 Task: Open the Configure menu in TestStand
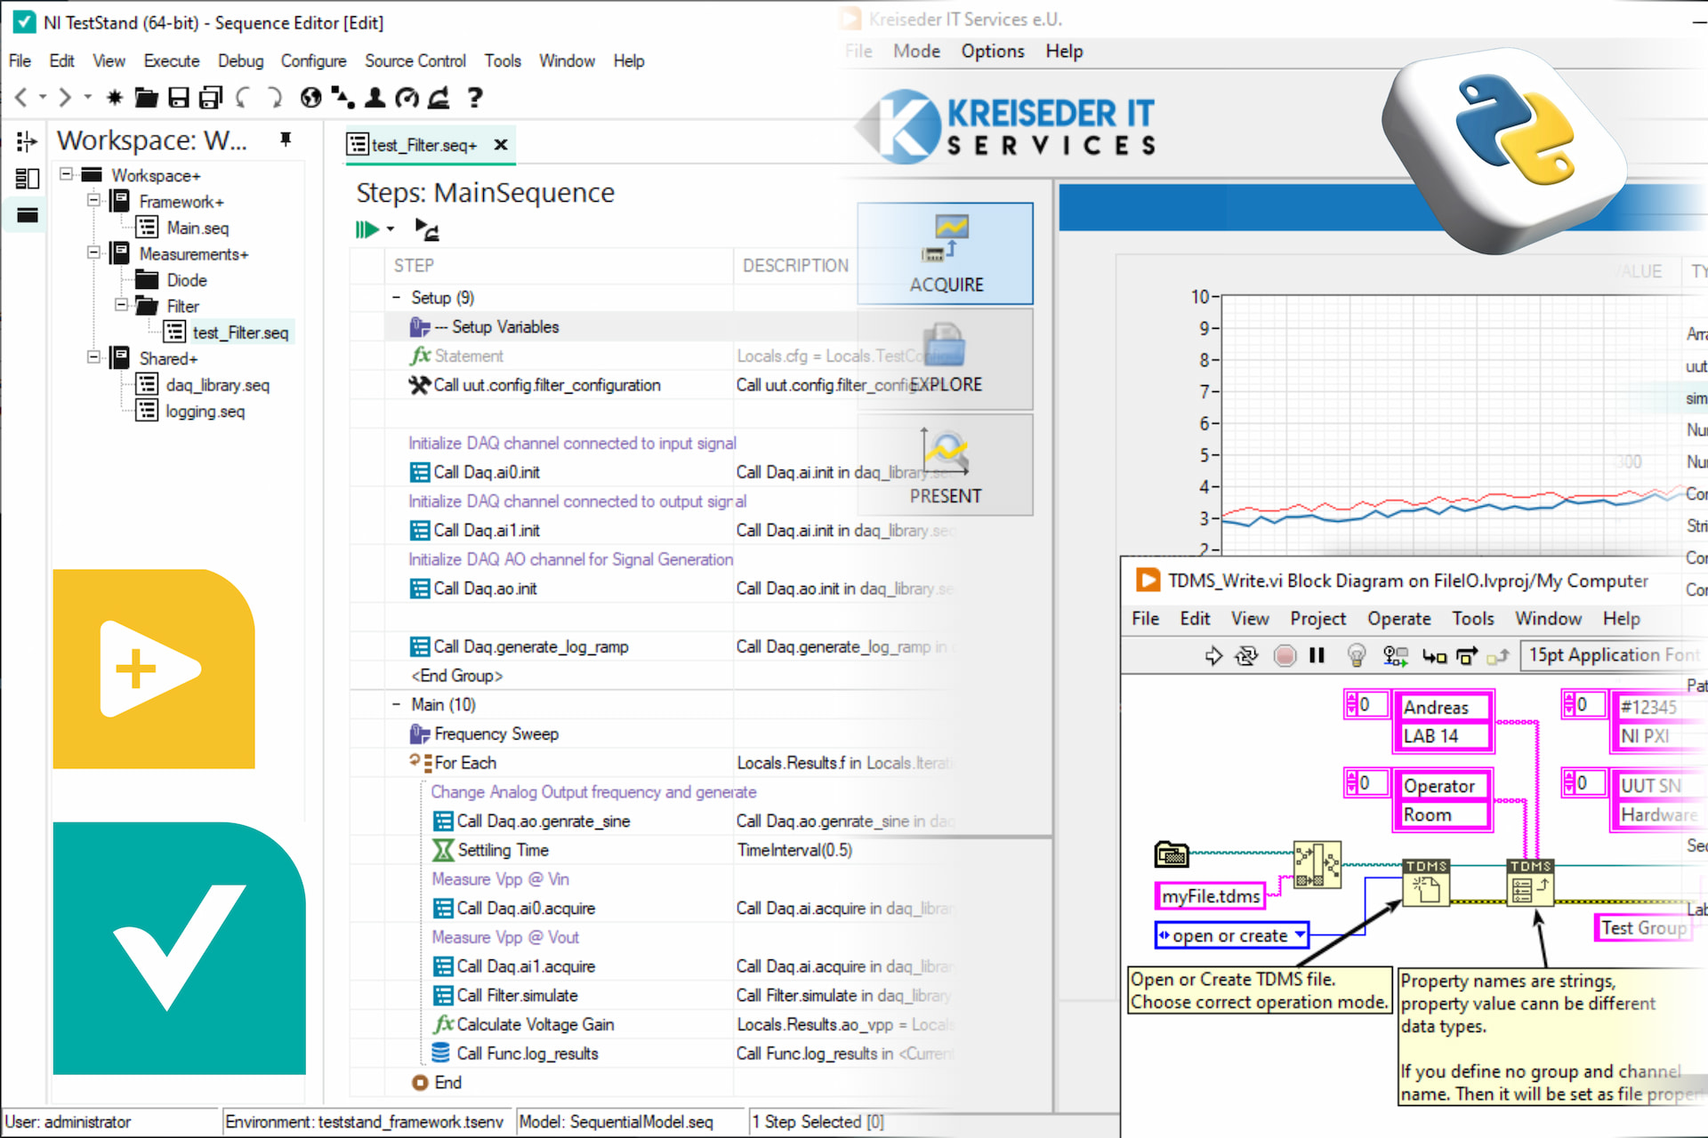(x=313, y=60)
